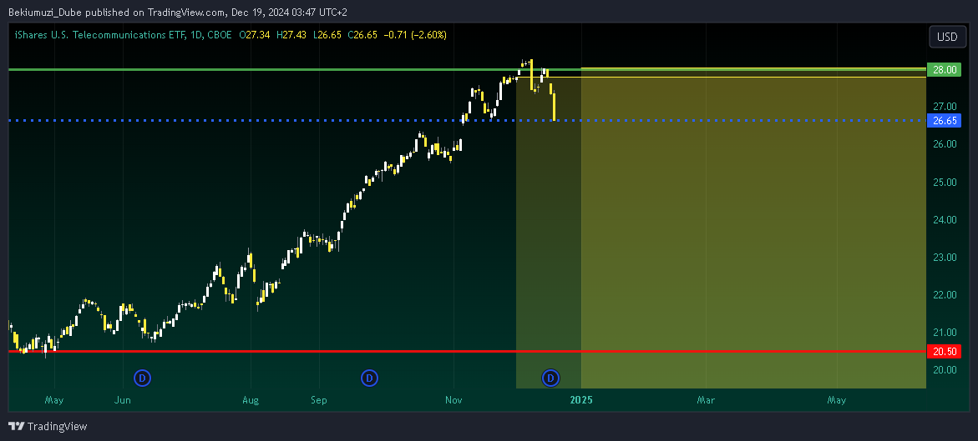Click the Aug date axis label

250,398
